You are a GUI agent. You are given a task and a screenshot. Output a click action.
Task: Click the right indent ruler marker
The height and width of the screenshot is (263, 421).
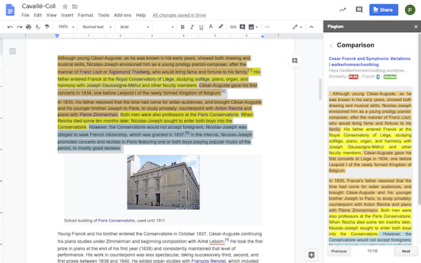262,36
